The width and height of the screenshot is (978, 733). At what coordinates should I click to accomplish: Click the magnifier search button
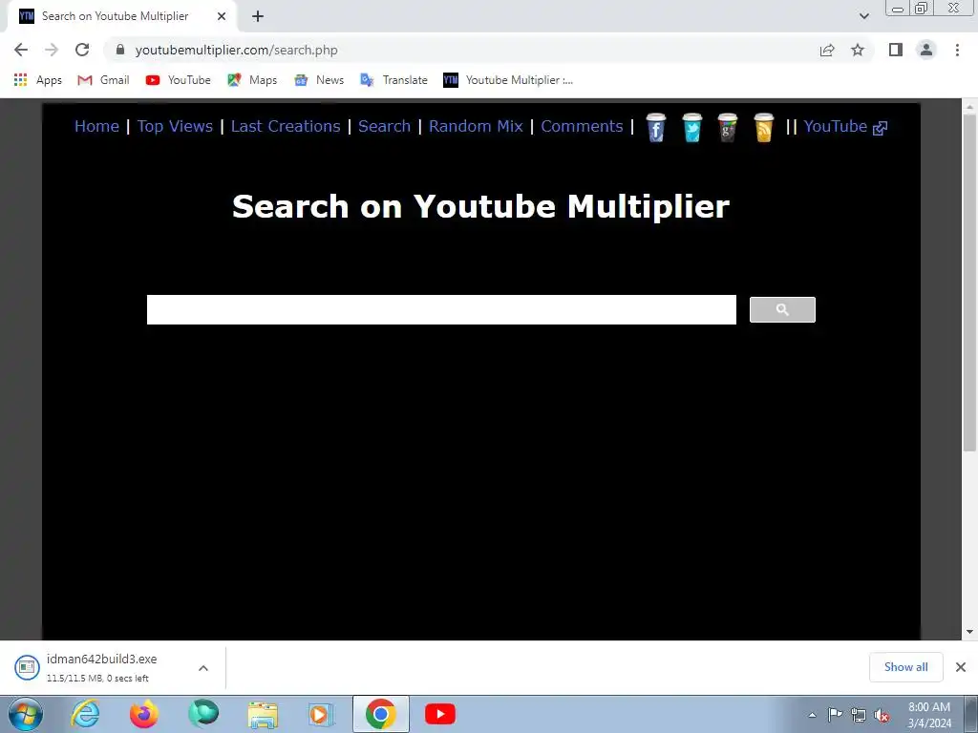(x=782, y=310)
